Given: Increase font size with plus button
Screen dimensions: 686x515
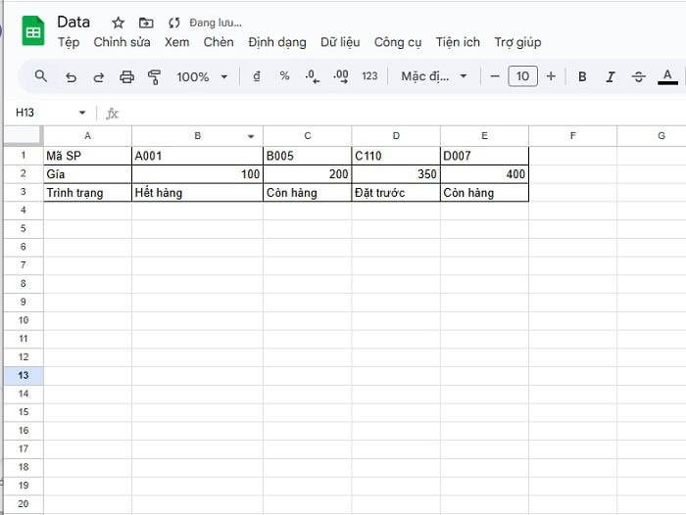Looking at the screenshot, I should pos(551,76).
